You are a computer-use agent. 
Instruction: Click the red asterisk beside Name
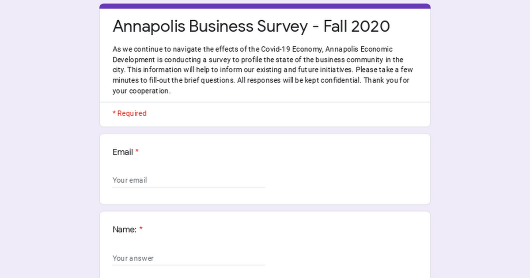point(141,229)
